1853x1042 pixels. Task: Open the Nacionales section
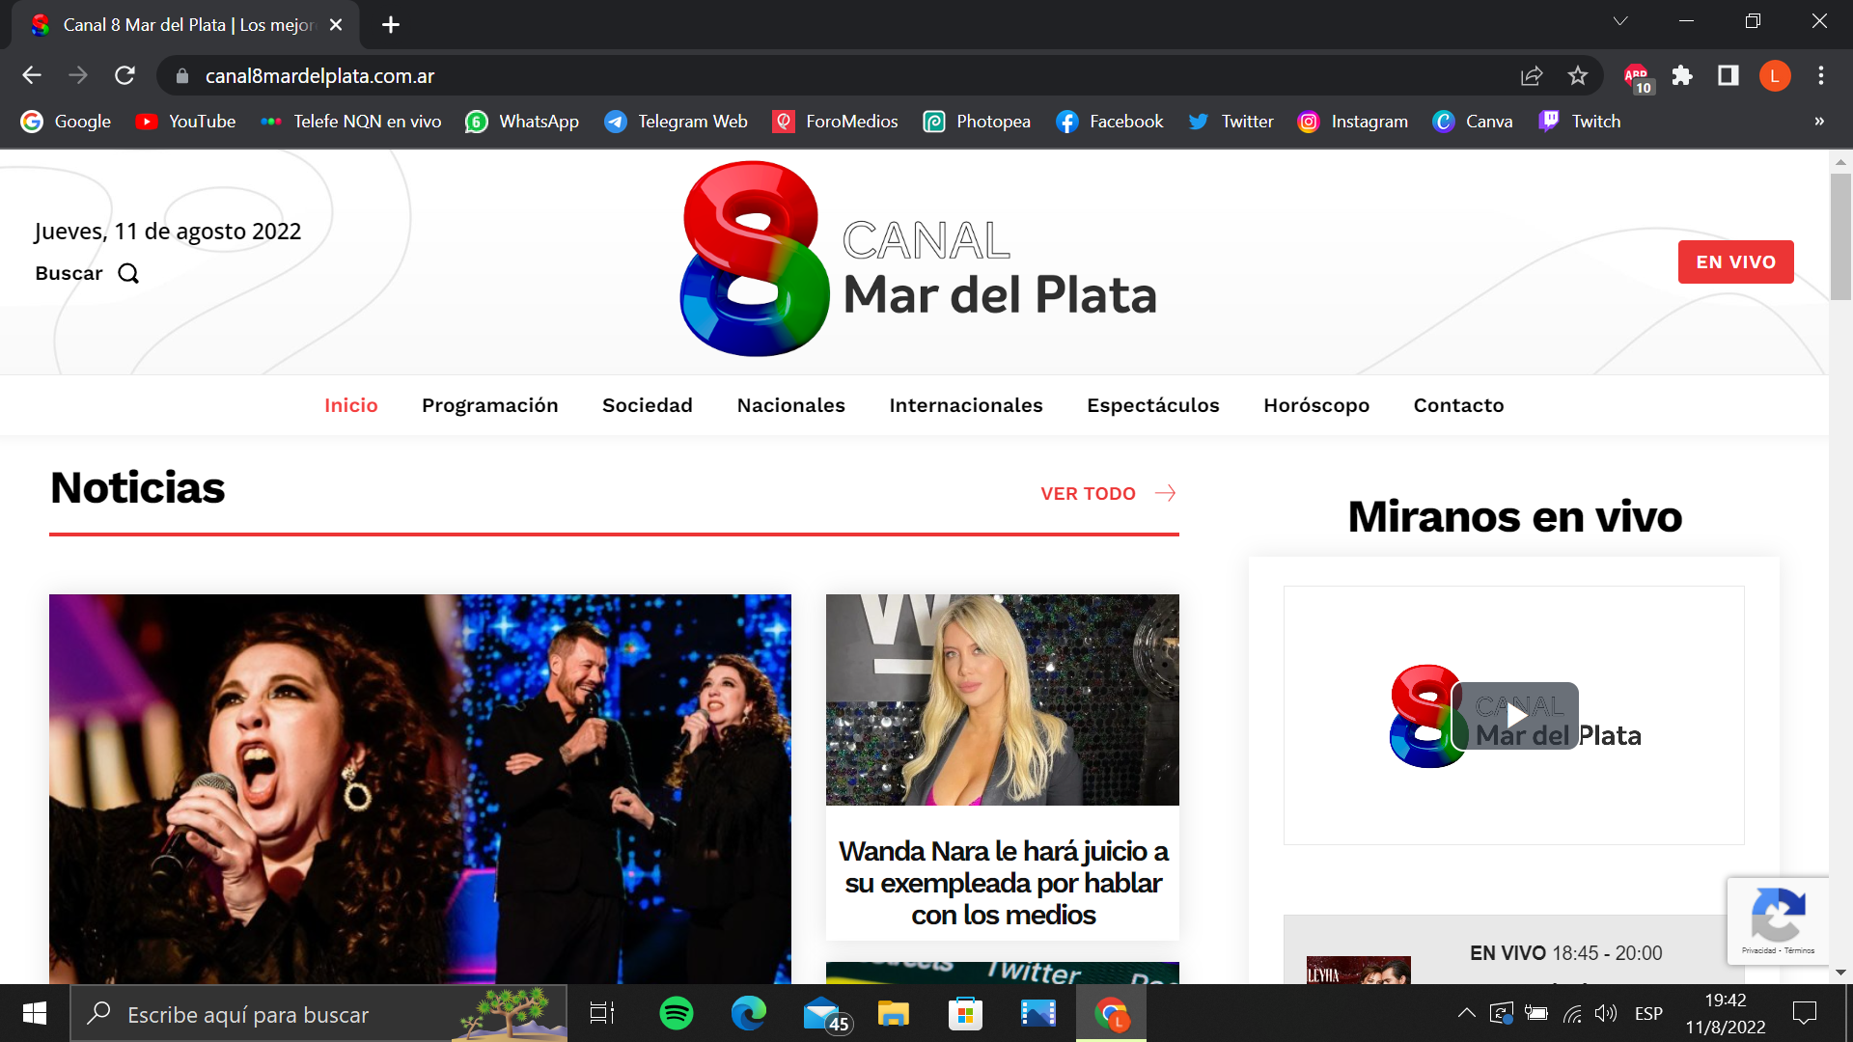(x=791, y=405)
